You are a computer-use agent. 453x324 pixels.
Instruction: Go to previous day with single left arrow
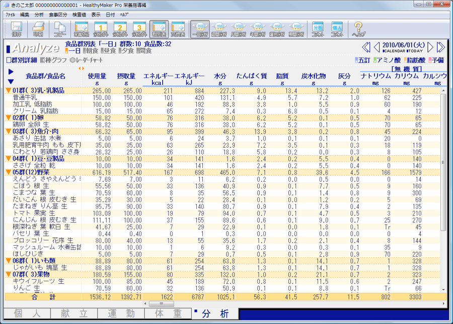point(376,47)
